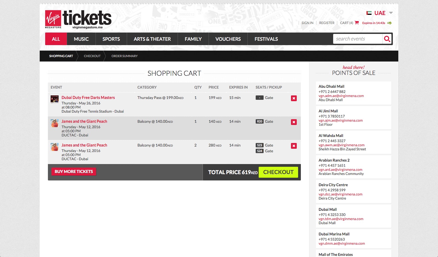Select the FESTIVALS navigation tab
The width and height of the screenshot is (438, 257).
266,39
